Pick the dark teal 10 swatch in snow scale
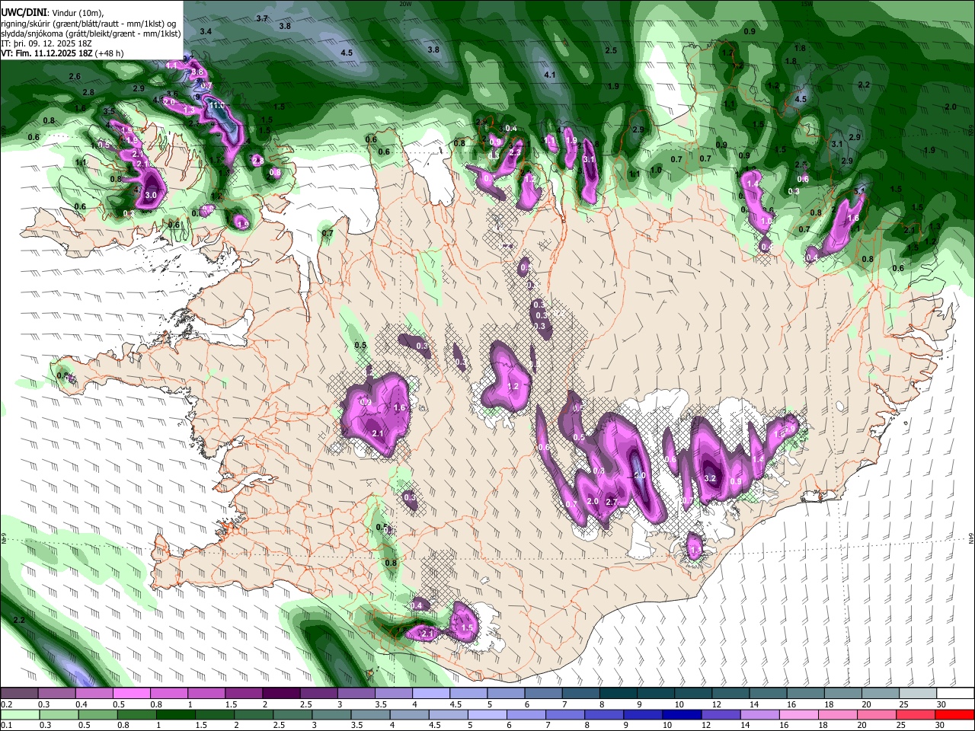Image resolution: width=975 pixels, height=731 pixels. pos(693,693)
